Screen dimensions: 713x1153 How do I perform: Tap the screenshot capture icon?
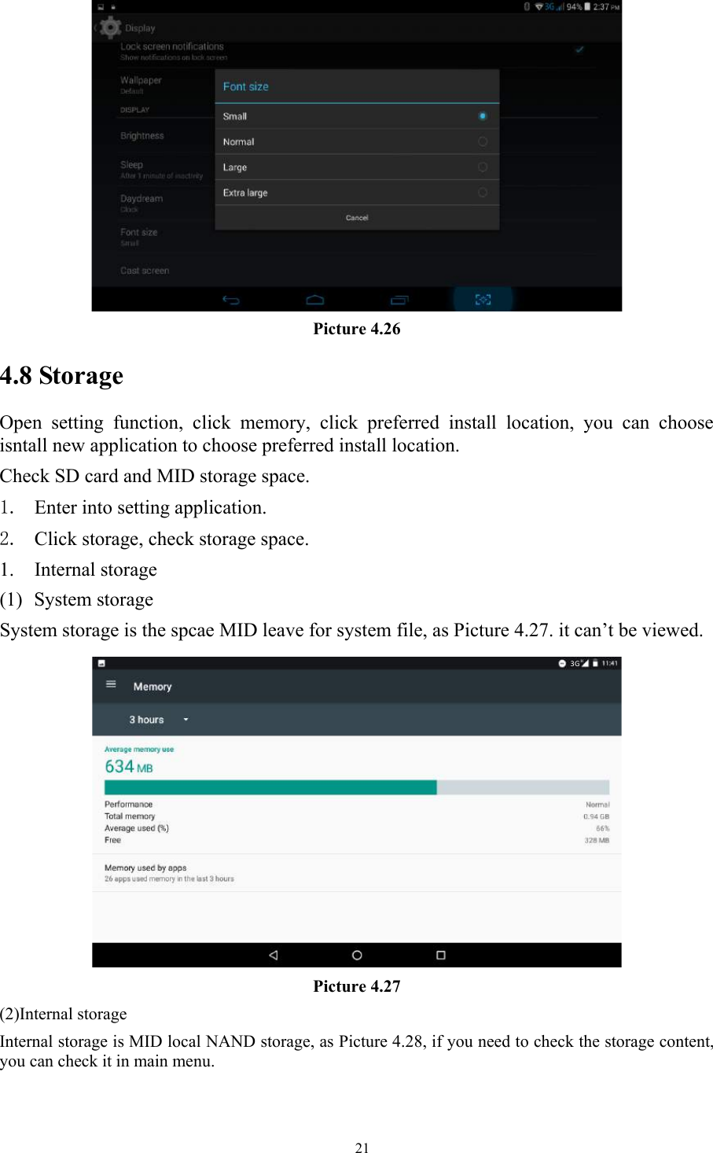point(483,300)
